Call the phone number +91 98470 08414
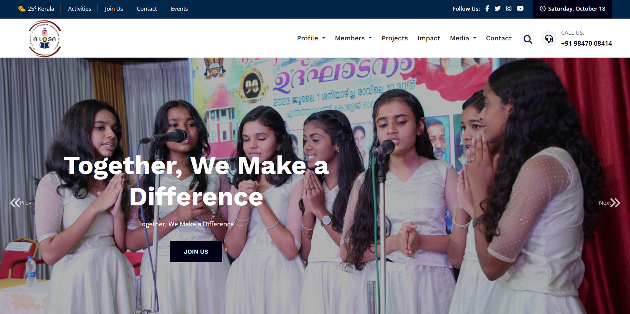This screenshot has height=314, width=630. tap(586, 43)
